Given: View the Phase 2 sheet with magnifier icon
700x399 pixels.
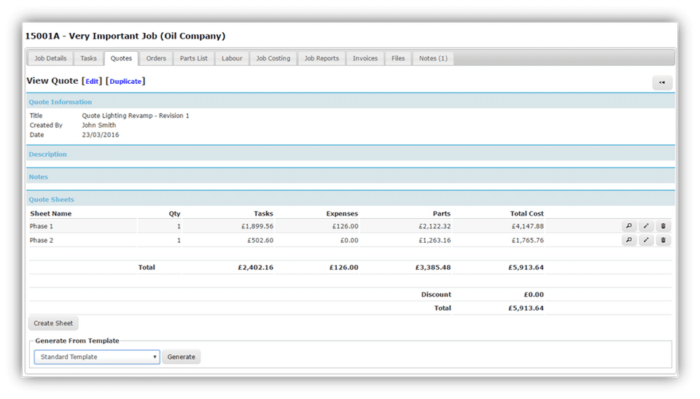Looking at the screenshot, I should 629,240.
